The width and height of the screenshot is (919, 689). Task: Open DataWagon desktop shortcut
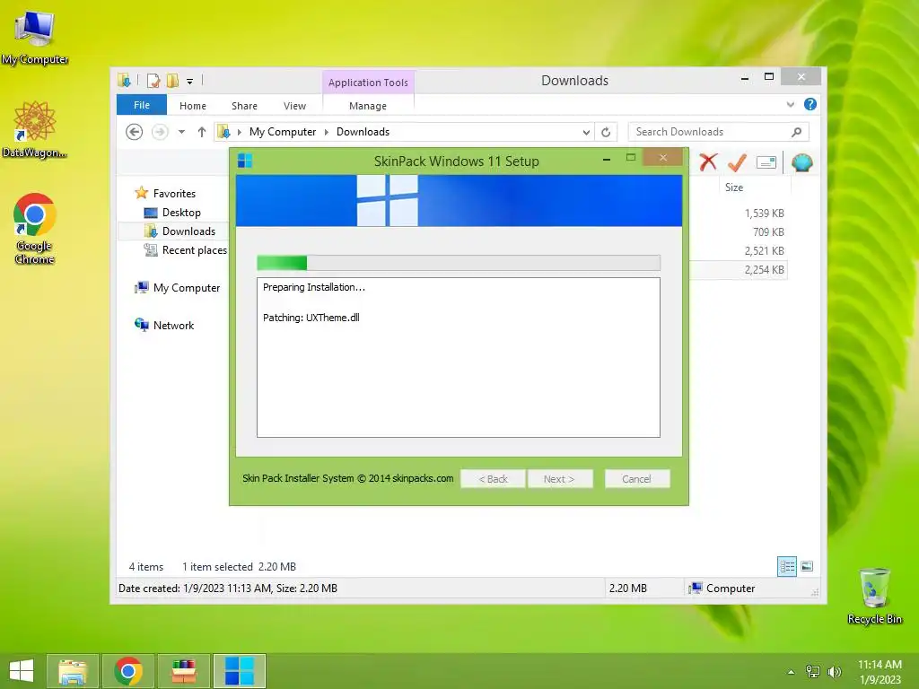35,129
